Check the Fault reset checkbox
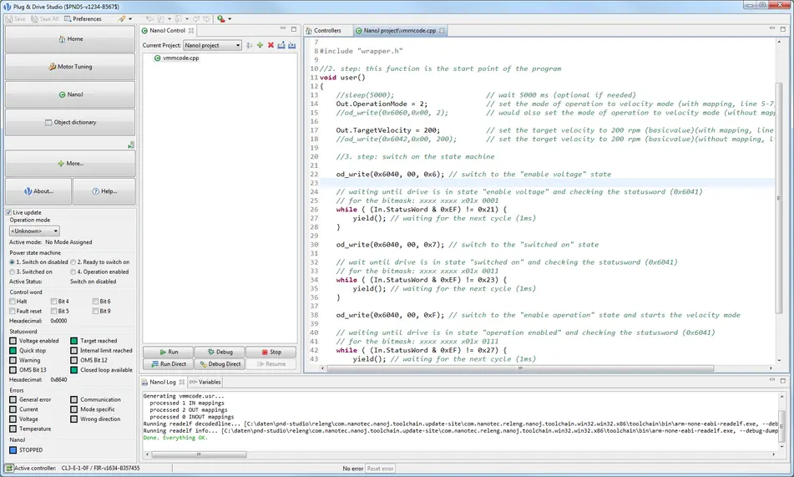The image size is (794, 477). [13, 311]
